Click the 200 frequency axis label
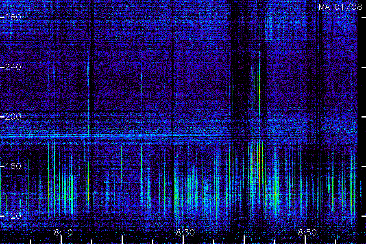Viewport: 366px width, 244px height. pos(13,117)
